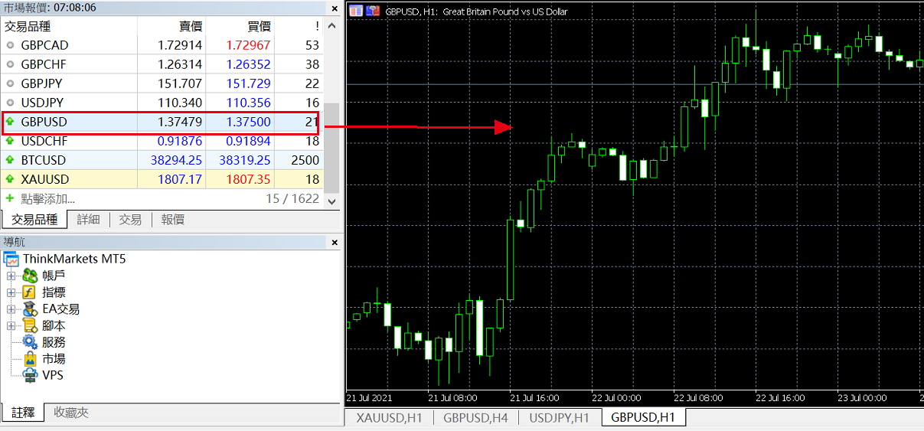This screenshot has height=431, width=924.
Task: Click the Indicators (指標) icon in navigator
Action: 31,292
